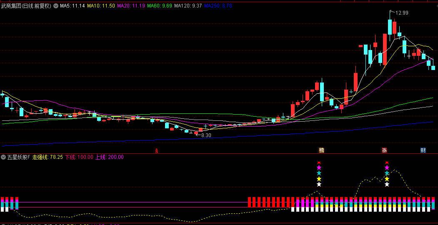Viewport: 438px width, 225px height.
Task: Click the tallest red candlestick below 12.99
Action: click(385, 50)
